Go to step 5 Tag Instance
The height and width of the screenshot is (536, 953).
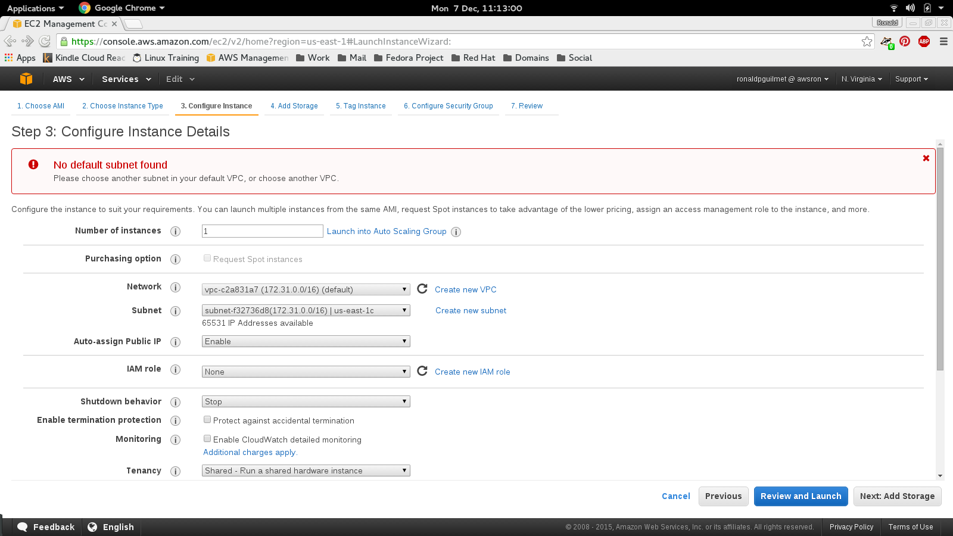(x=361, y=106)
